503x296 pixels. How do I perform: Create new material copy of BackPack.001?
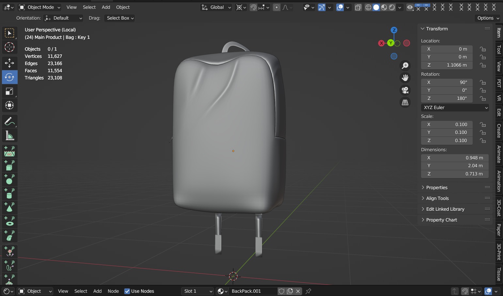(x=290, y=291)
